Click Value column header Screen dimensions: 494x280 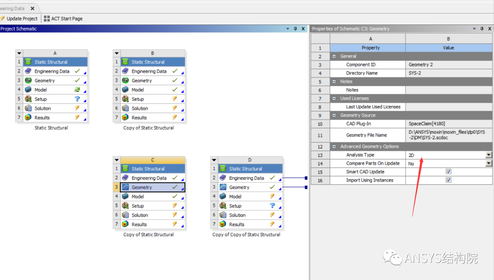449,48
